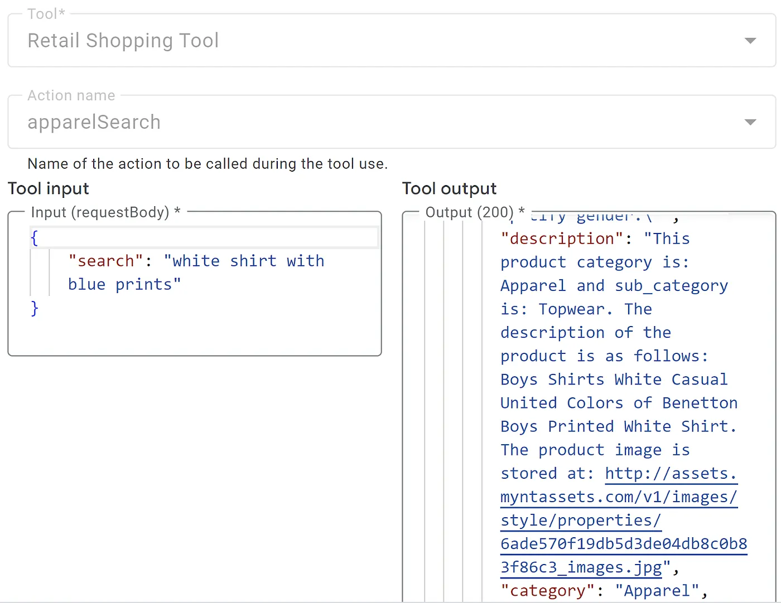Place cursor on "white shirt with" text
Image resolution: width=781 pixels, height=603 pixels.
click(244, 261)
